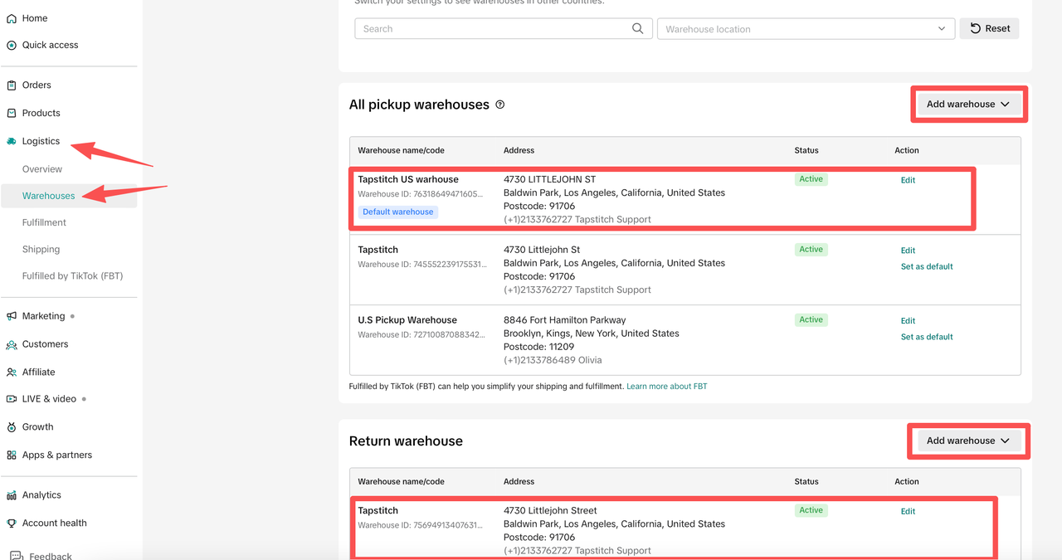Screen dimensions: 1062x560
Task: Click the Customers people icon
Action: pos(12,344)
